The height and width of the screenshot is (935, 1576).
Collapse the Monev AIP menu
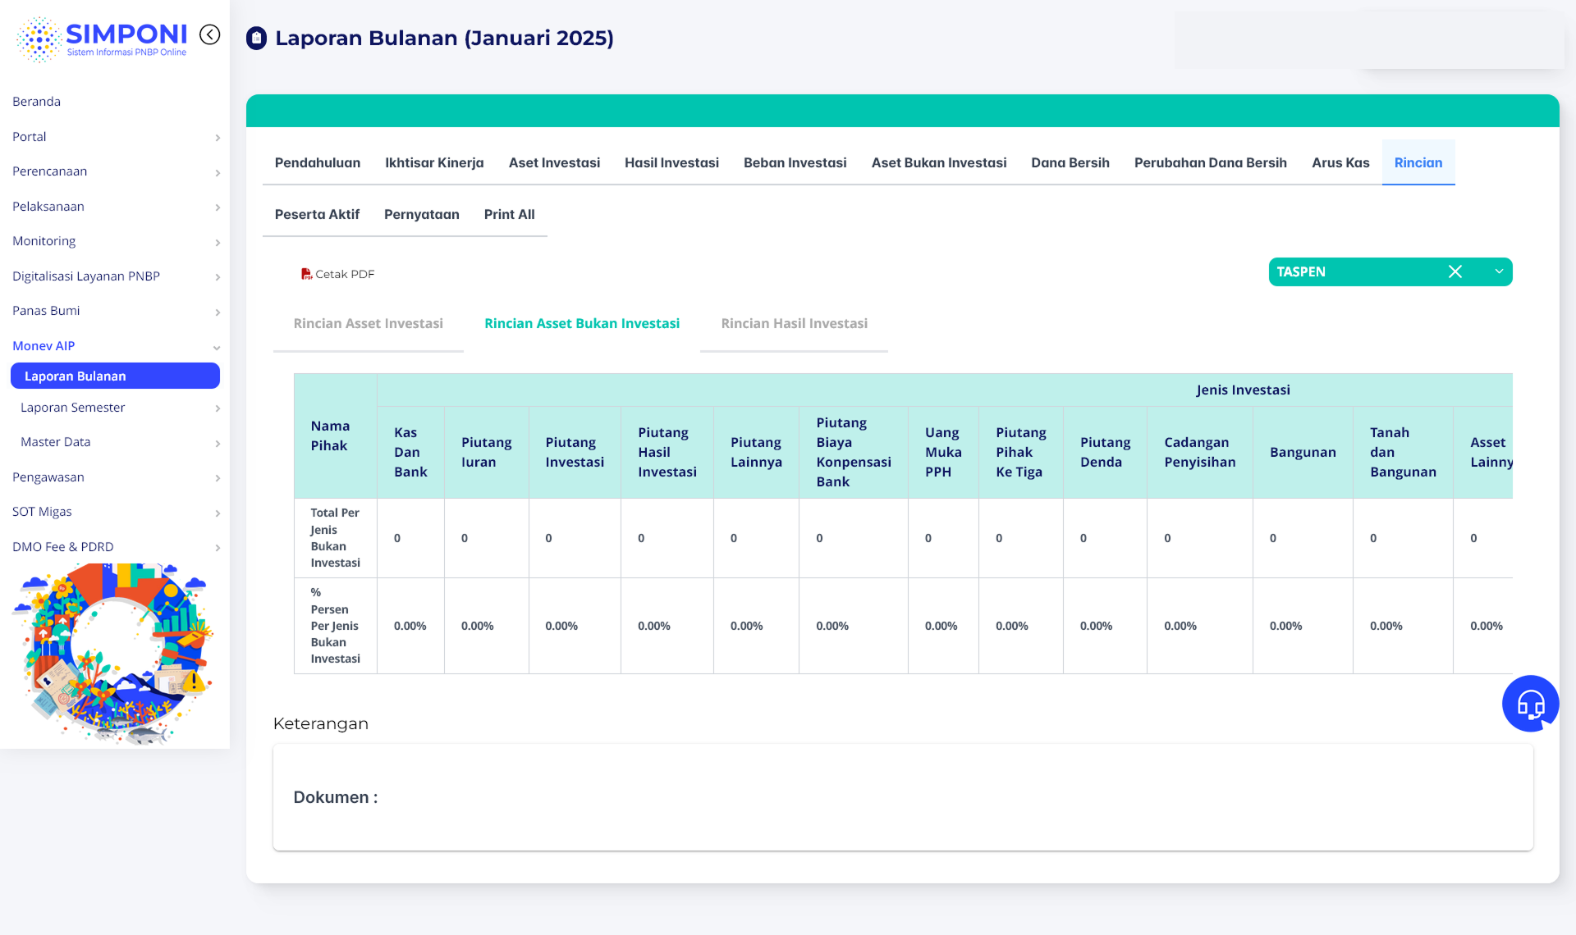tap(115, 346)
